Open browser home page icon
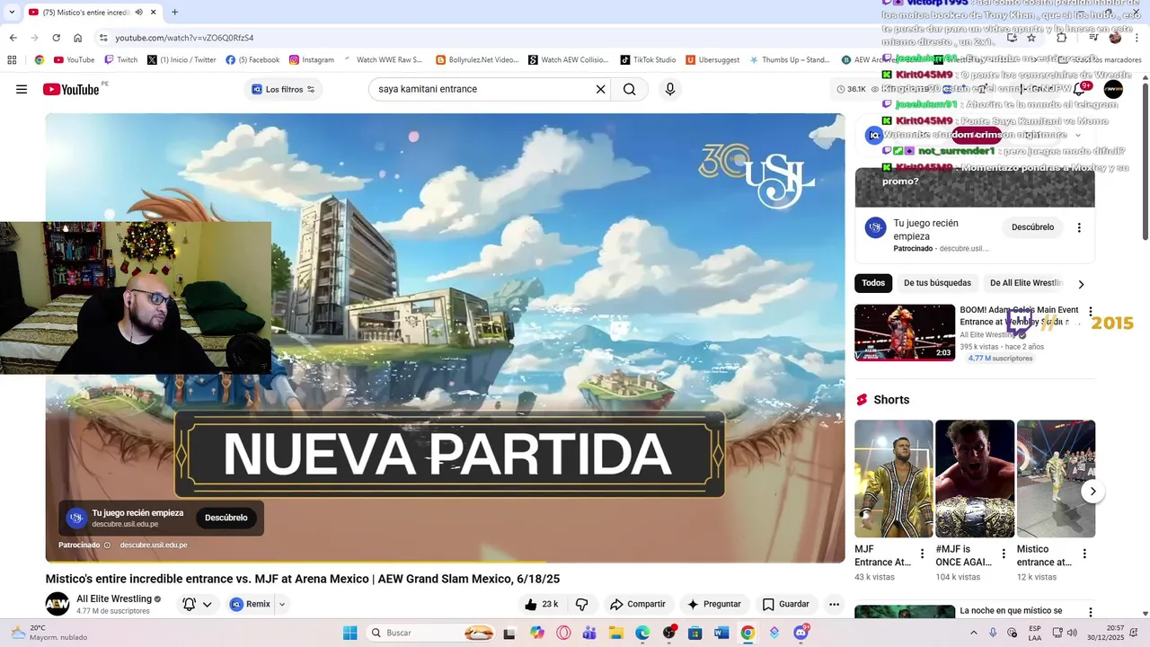This screenshot has width=1150, height=647. click(78, 38)
